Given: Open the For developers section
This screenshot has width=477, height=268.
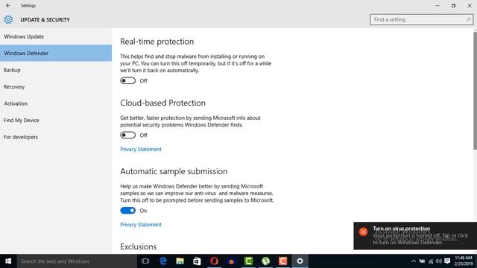Looking at the screenshot, I should pos(56,137).
